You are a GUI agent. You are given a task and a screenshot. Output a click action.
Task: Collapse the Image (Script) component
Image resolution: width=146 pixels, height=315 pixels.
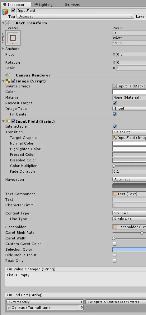pos(3,81)
